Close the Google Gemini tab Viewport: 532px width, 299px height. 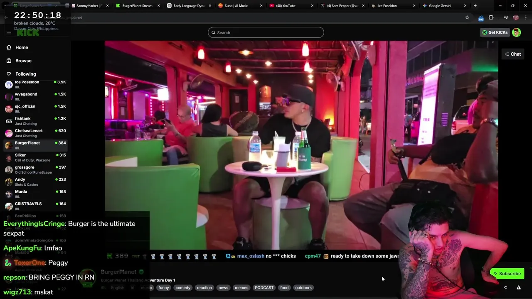(465, 6)
